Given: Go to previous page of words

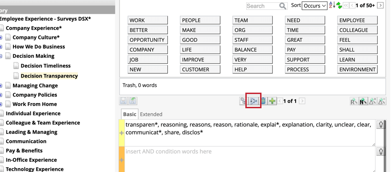Looking at the screenshot, I should pyautogui.click(x=352, y=6).
